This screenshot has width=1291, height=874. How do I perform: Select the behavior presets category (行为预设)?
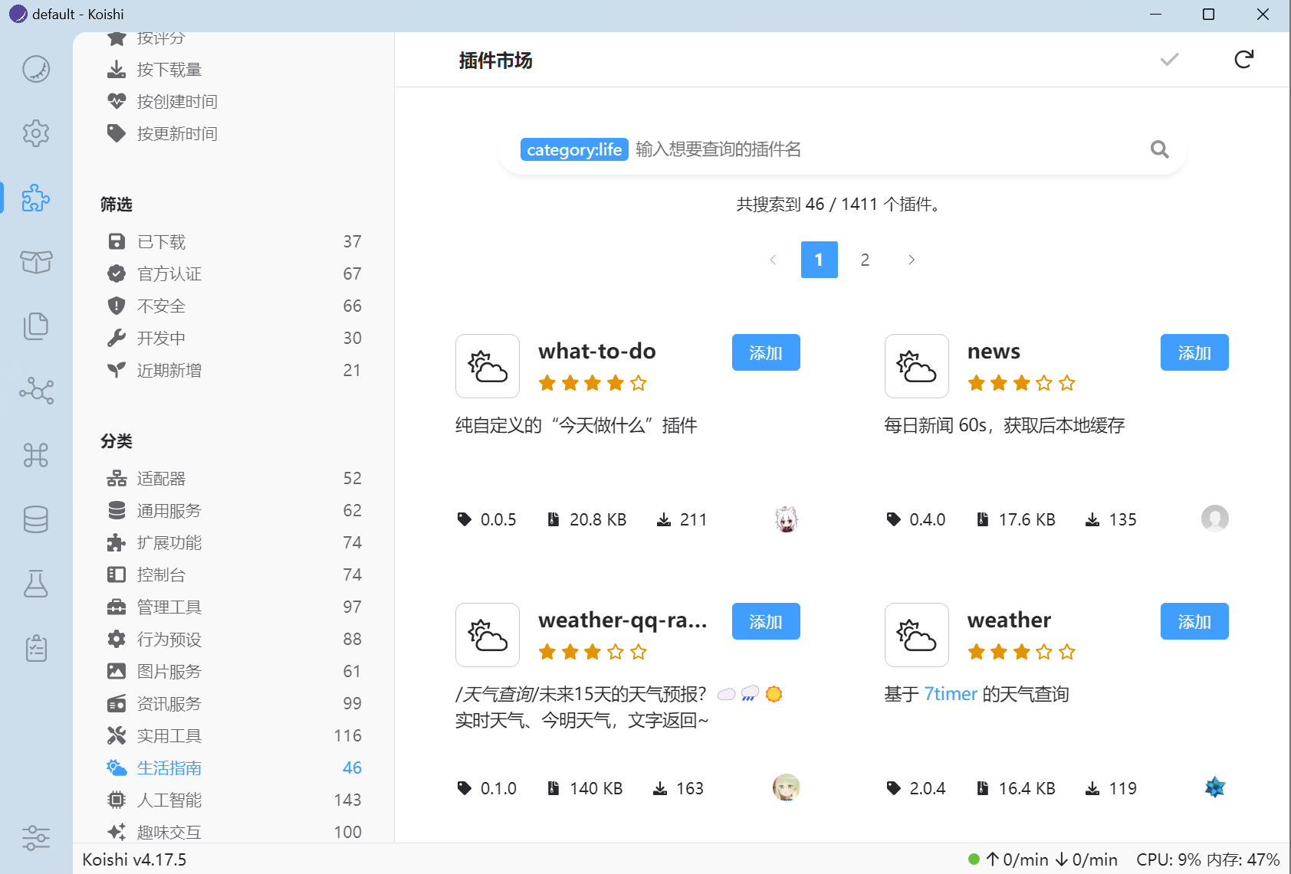click(234, 640)
